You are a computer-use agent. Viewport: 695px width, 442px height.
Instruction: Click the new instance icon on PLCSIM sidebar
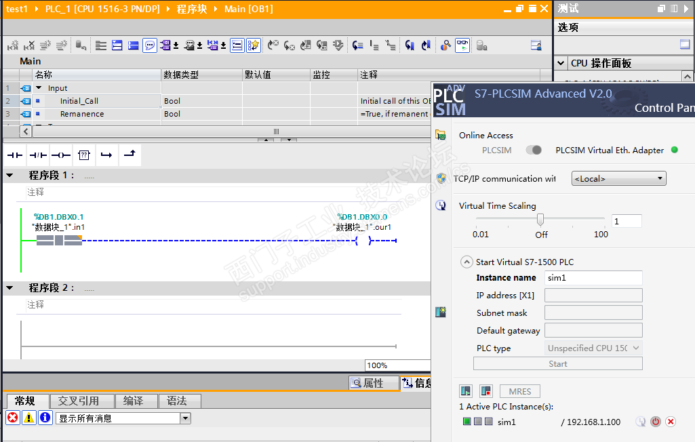[x=441, y=312]
